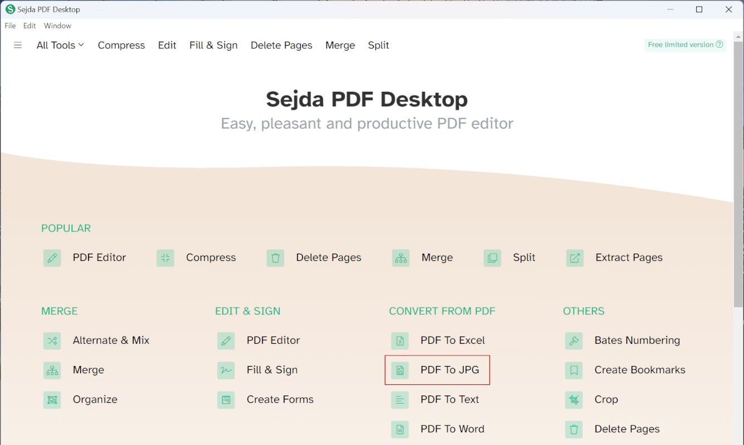This screenshot has width=744, height=445.
Task: Open the Edit menu
Action: [30, 26]
